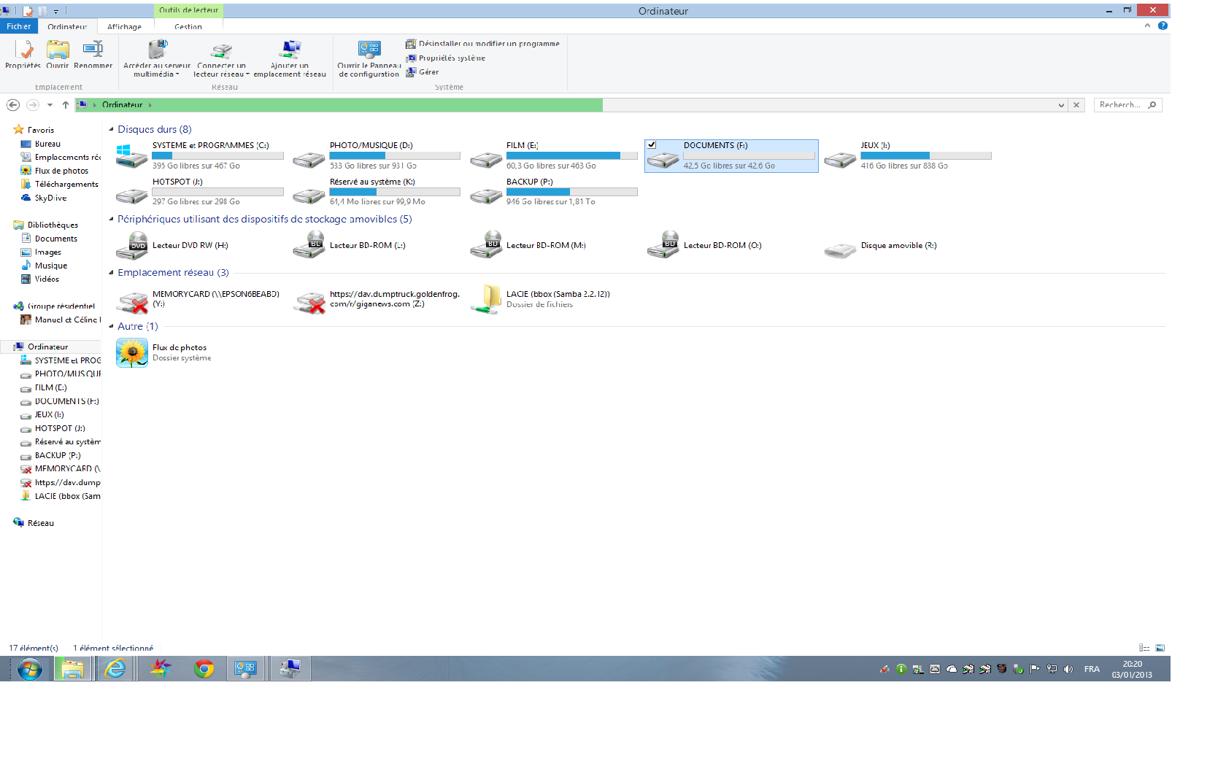
Task: Switch to large icons view in status bar
Action: point(1160,648)
